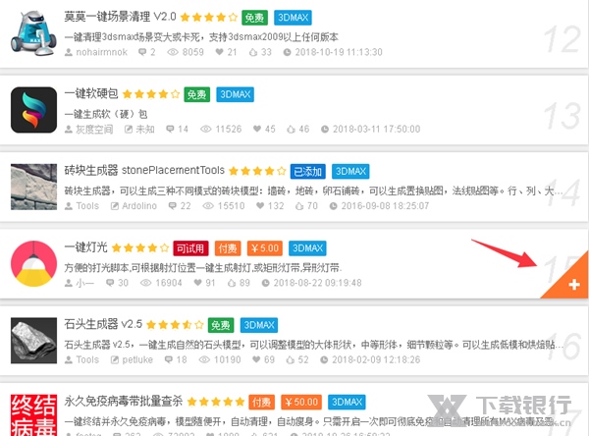The image size is (589, 436).
Task: Click the 免费 tag on 一键软硬包
Action: click(197, 94)
